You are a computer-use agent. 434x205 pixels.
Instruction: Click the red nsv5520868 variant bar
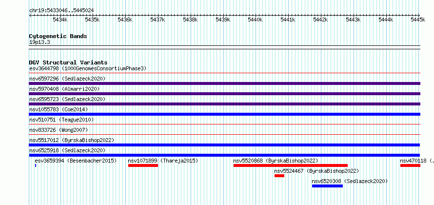point(291,165)
